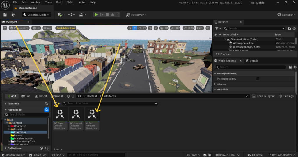Open the viewport Show menu

[47, 28]
